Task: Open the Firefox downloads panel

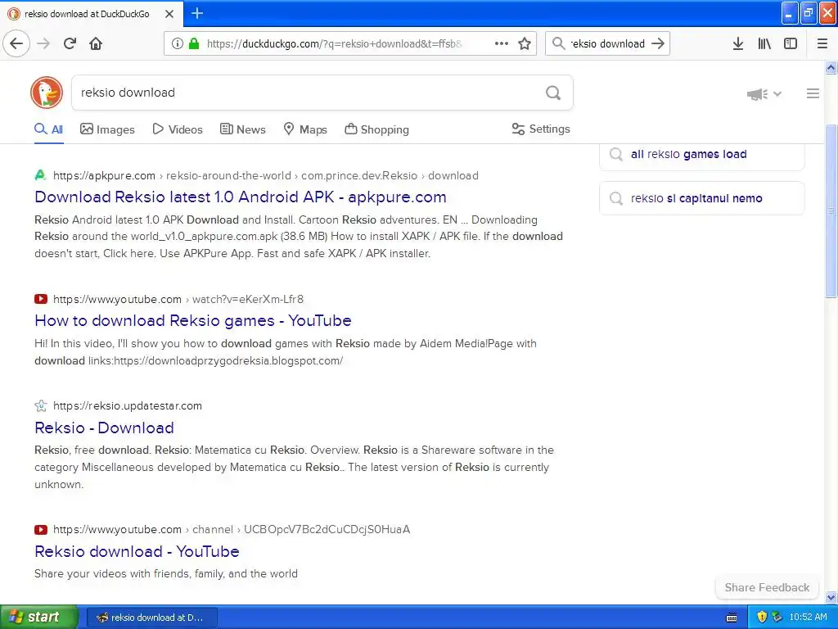Action: tap(738, 43)
